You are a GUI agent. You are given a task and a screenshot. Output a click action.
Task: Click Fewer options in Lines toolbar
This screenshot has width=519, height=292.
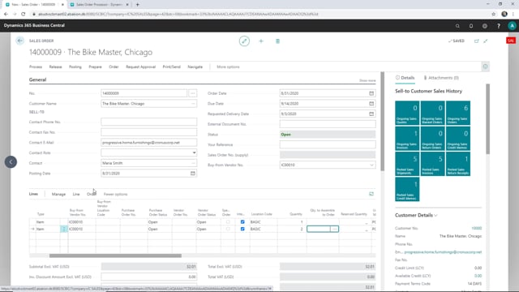[115, 195]
